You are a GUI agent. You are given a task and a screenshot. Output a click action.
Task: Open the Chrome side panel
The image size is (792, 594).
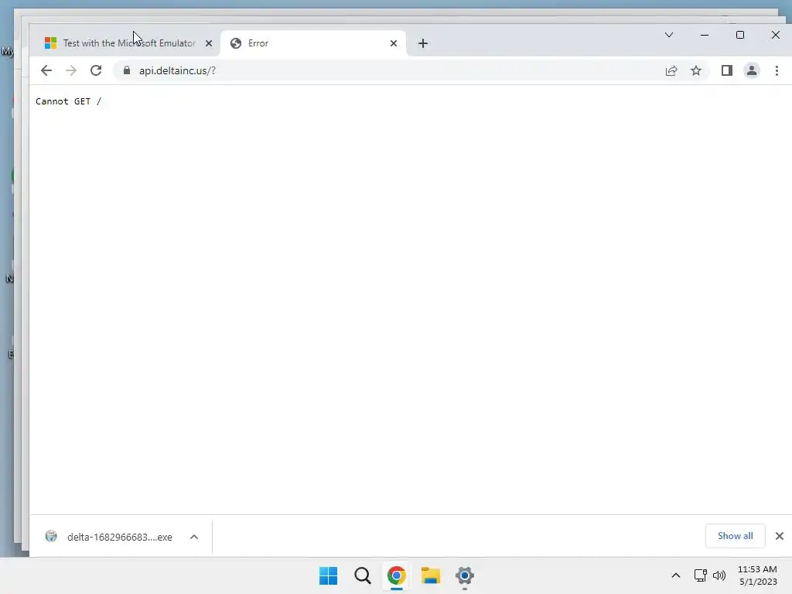coord(727,70)
